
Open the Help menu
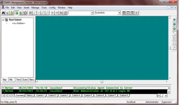[x=70, y=8]
